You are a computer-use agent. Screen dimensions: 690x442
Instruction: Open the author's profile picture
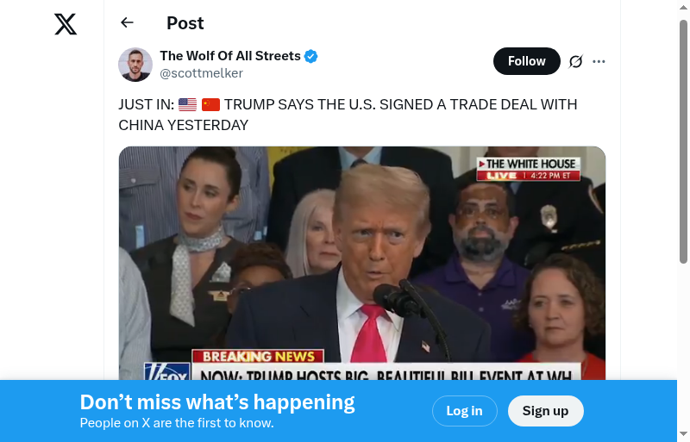coord(135,65)
